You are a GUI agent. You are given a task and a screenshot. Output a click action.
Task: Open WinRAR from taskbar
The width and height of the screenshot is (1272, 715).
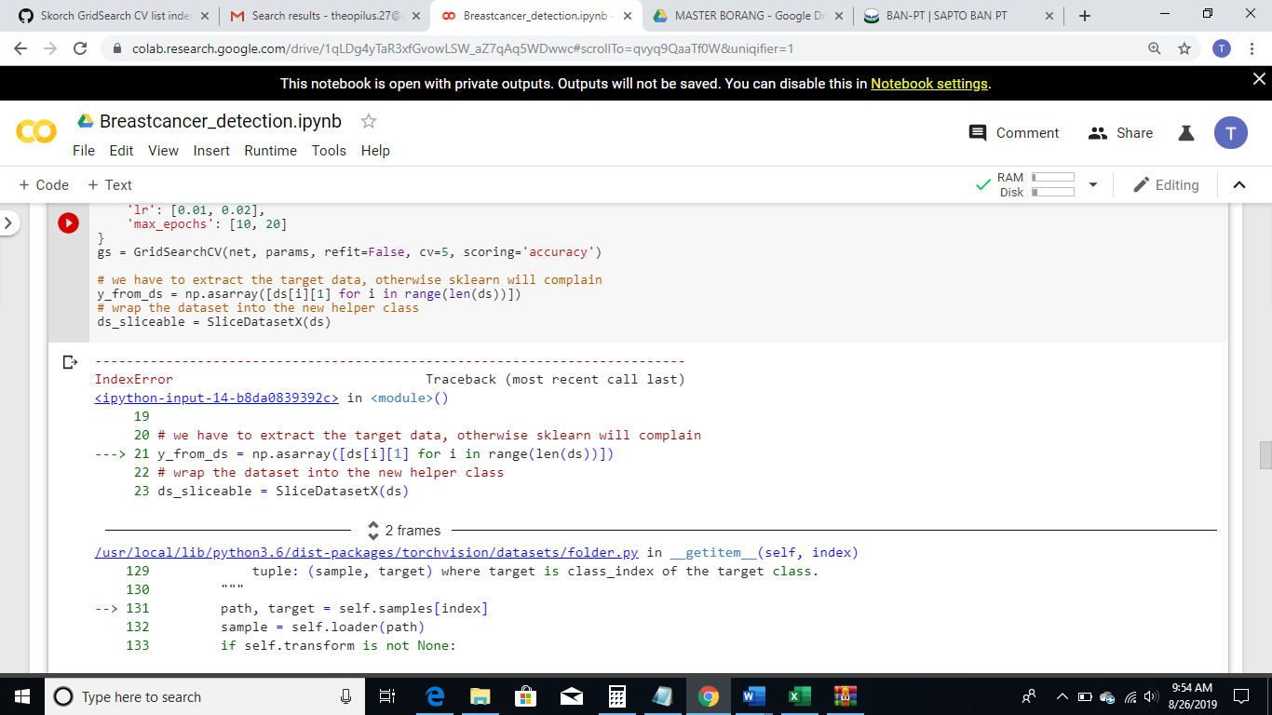pos(845,696)
